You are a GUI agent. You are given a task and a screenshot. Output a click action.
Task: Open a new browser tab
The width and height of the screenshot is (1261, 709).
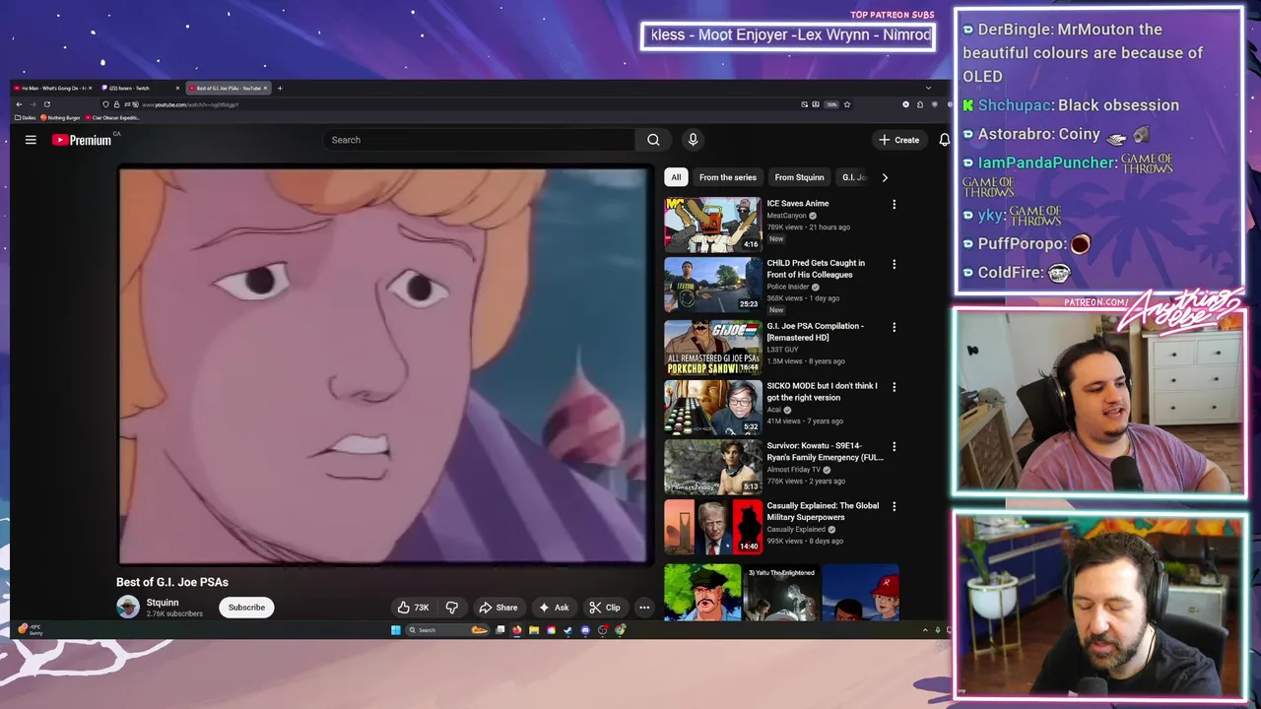pos(280,88)
